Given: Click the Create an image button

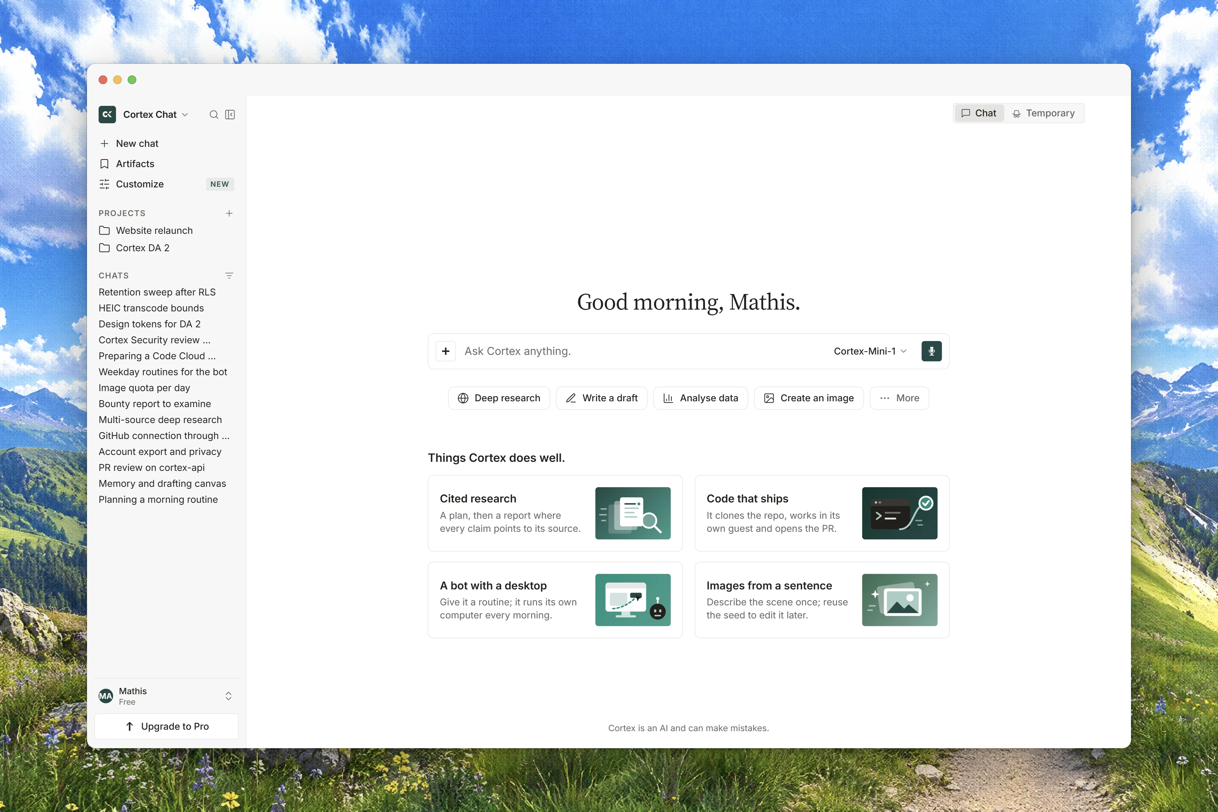Looking at the screenshot, I should (x=808, y=398).
